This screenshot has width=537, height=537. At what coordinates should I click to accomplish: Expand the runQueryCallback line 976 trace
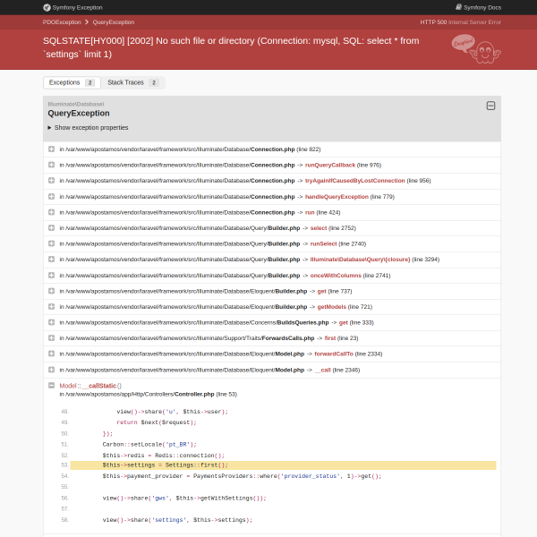click(x=51, y=165)
